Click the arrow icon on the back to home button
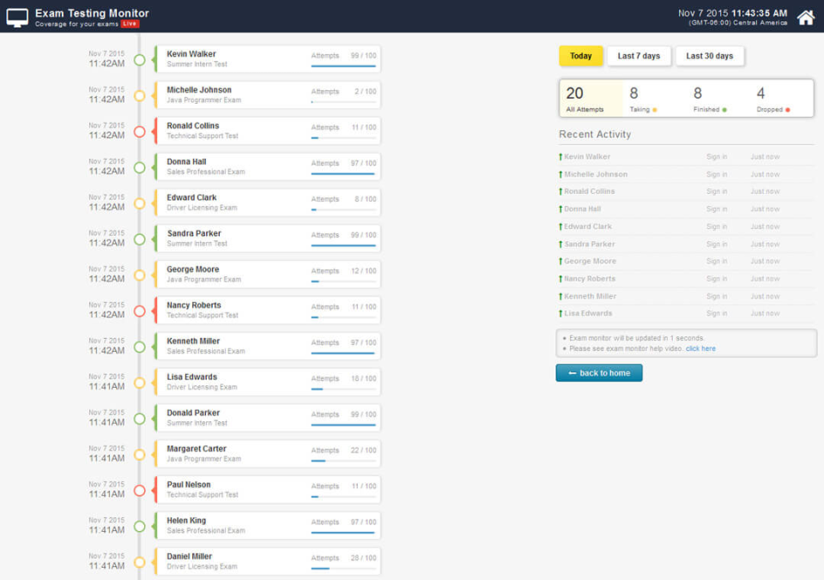Viewport: 824px width, 580px height. click(x=571, y=373)
